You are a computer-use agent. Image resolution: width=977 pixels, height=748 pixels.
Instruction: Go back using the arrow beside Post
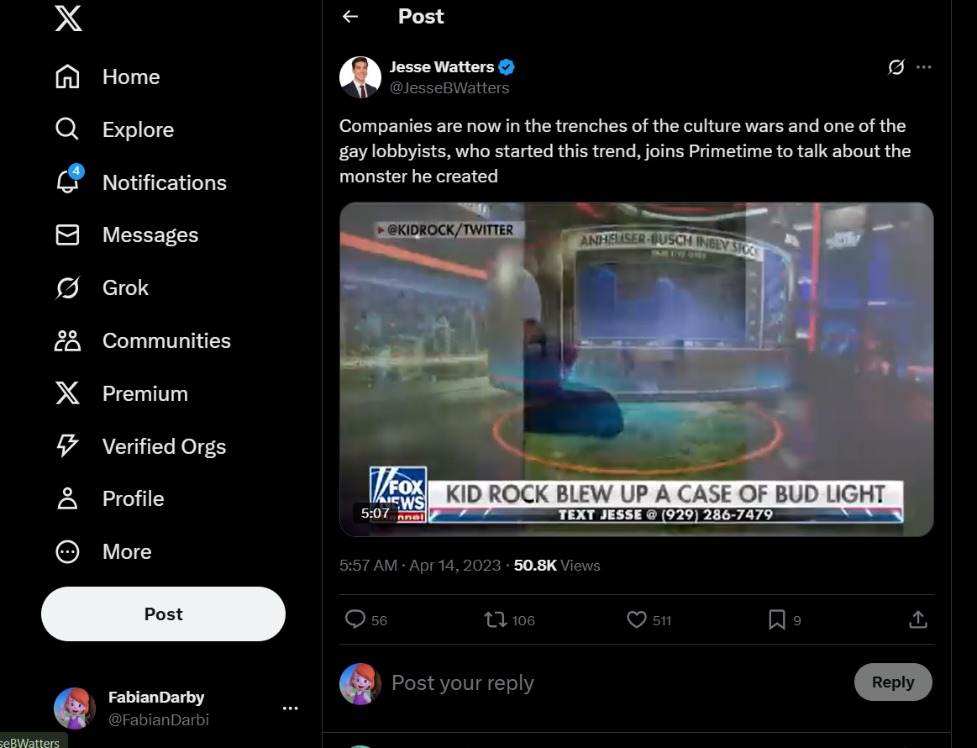click(x=350, y=16)
